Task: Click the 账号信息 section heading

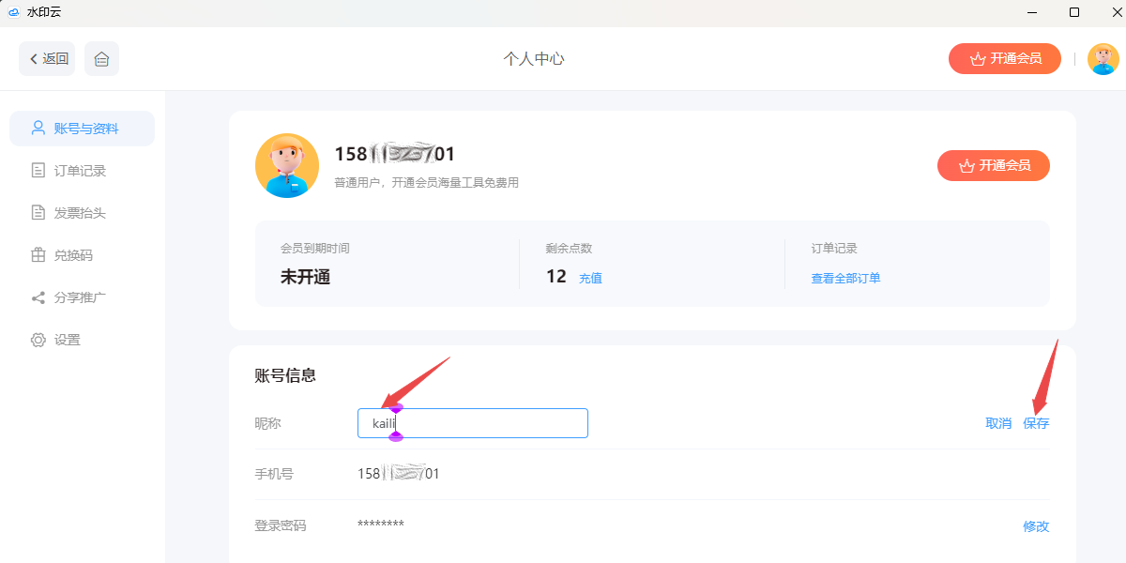Action: point(285,375)
